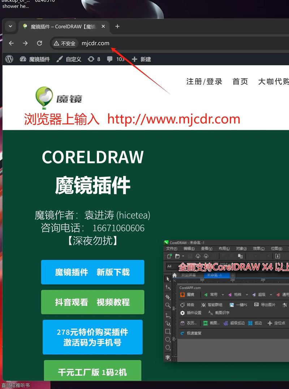Show site info via 不安全 badge
289x389 pixels.
pyautogui.click(x=65, y=43)
